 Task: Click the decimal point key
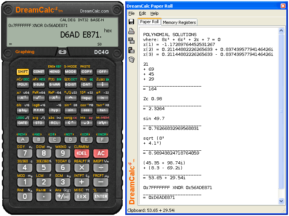[x=44, y=197]
